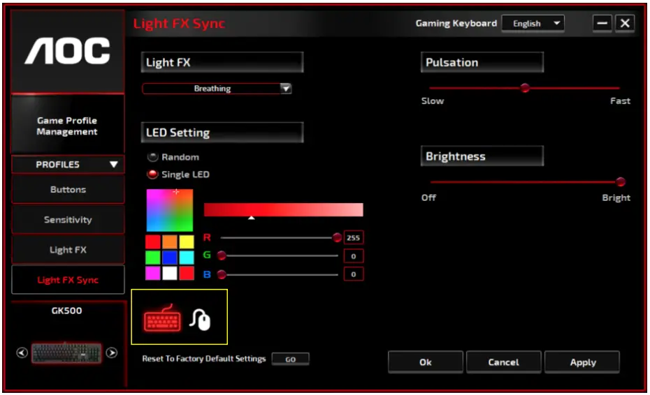Pick the green color swatch
The width and height of the screenshot is (650, 395).
(x=153, y=258)
